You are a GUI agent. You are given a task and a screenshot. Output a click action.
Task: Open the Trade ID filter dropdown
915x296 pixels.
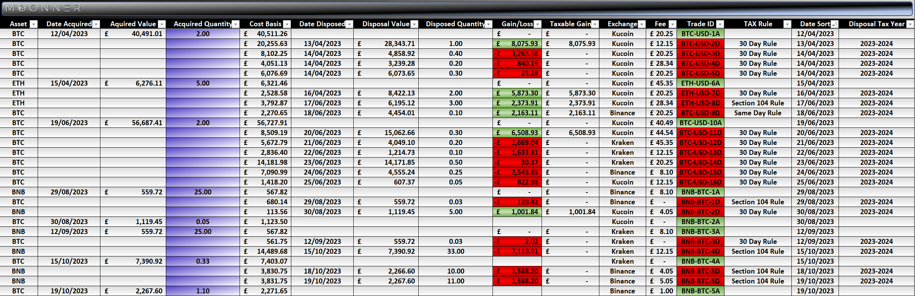pos(720,24)
